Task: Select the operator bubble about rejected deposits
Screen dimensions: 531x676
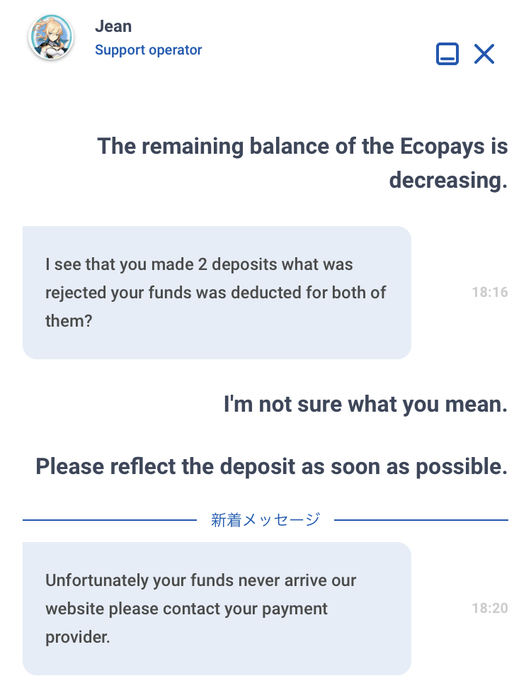Action: 217,292
